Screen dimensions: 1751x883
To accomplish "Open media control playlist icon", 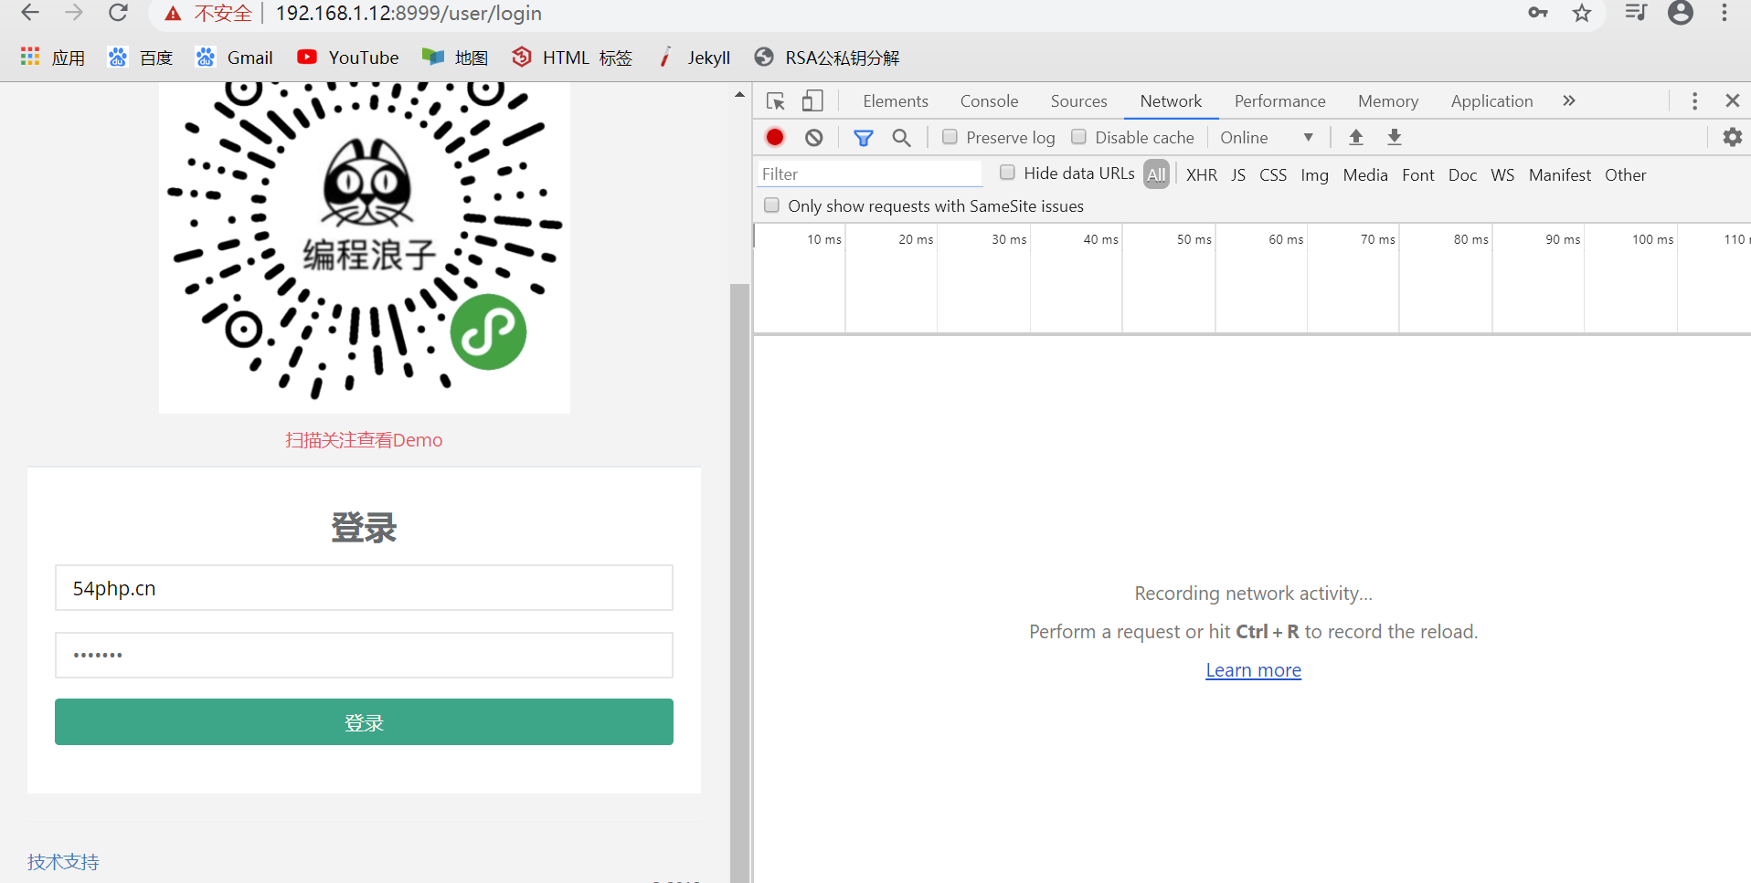I will pos(1636,13).
